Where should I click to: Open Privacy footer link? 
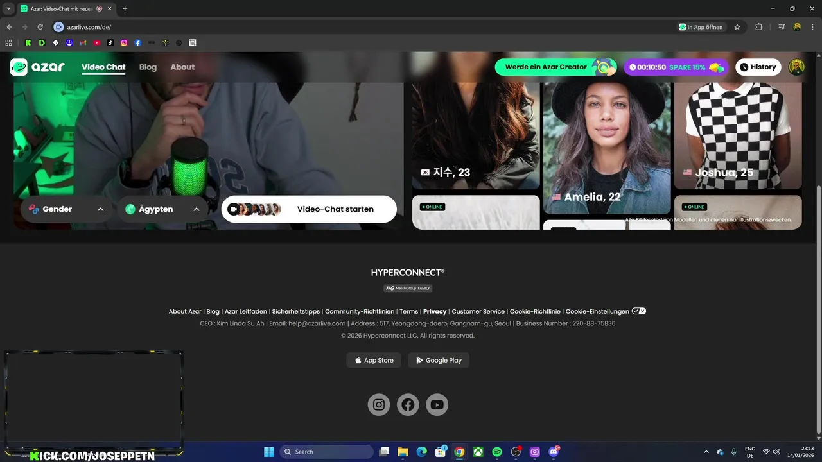[x=435, y=311]
